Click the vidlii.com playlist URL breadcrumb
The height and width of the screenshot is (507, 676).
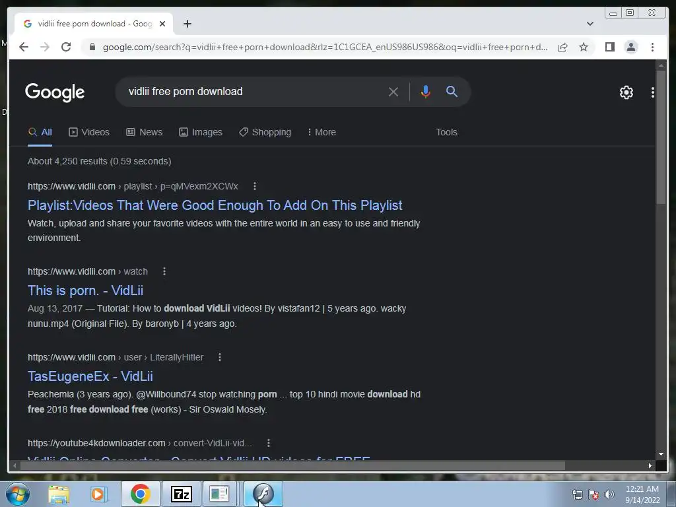[x=133, y=186]
